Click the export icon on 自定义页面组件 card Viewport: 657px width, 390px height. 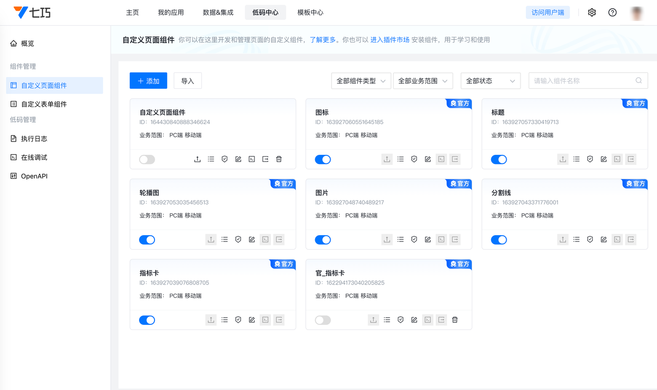[265, 159]
